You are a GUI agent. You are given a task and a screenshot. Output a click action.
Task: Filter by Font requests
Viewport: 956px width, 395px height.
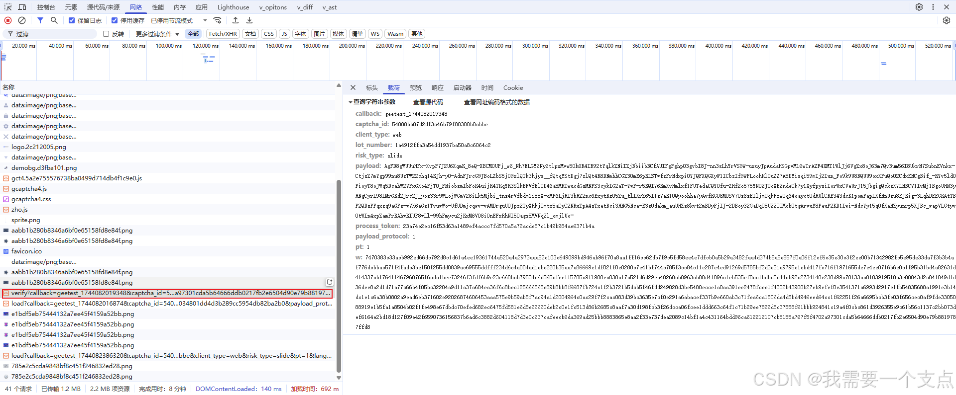300,34
